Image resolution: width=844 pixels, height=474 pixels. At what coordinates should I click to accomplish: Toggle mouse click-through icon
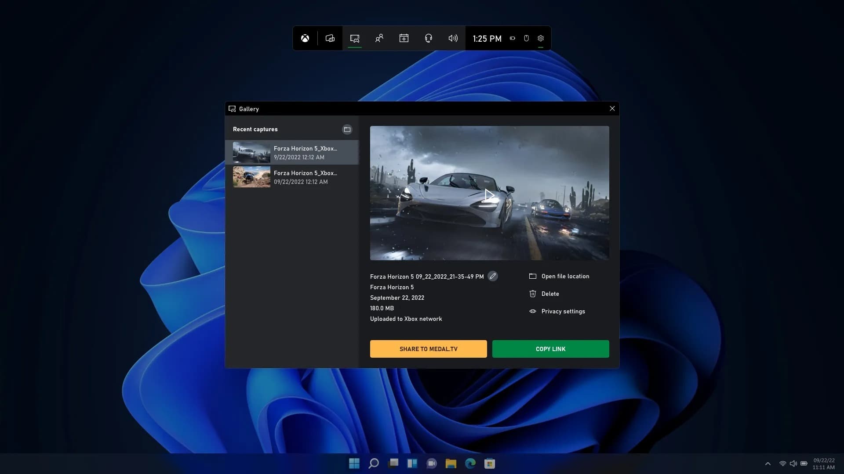pyautogui.click(x=526, y=38)
